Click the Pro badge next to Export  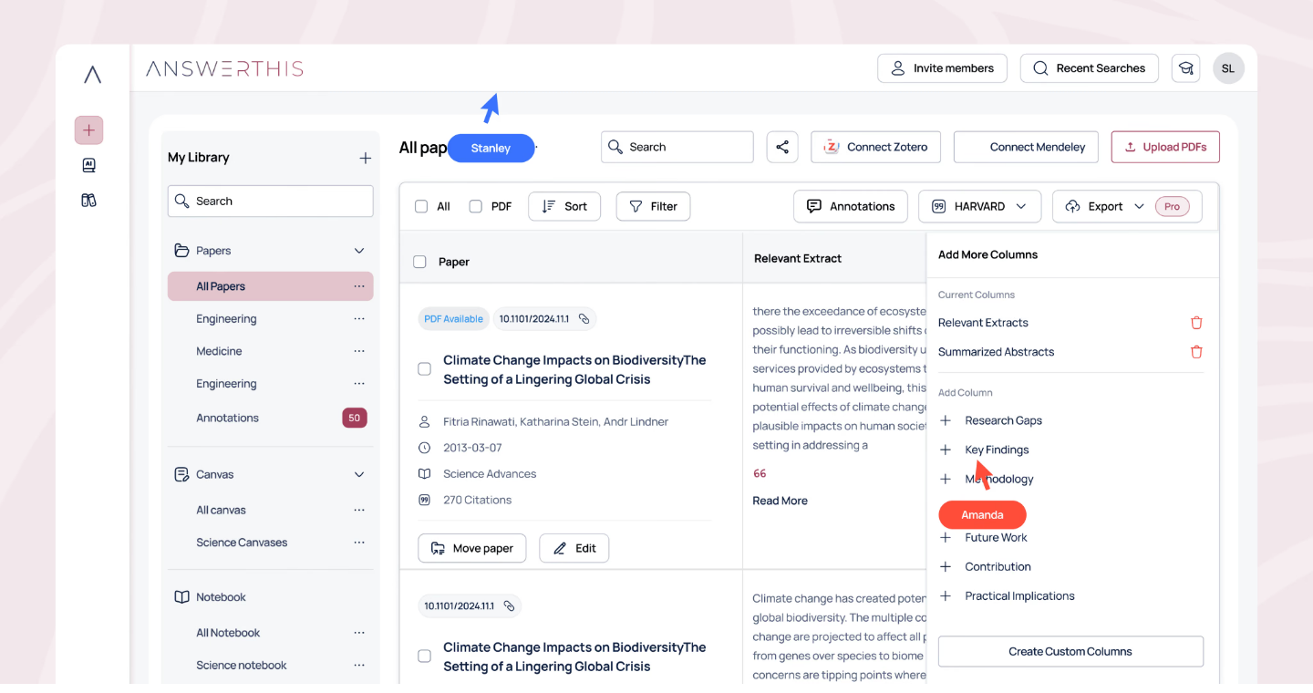1172,207
